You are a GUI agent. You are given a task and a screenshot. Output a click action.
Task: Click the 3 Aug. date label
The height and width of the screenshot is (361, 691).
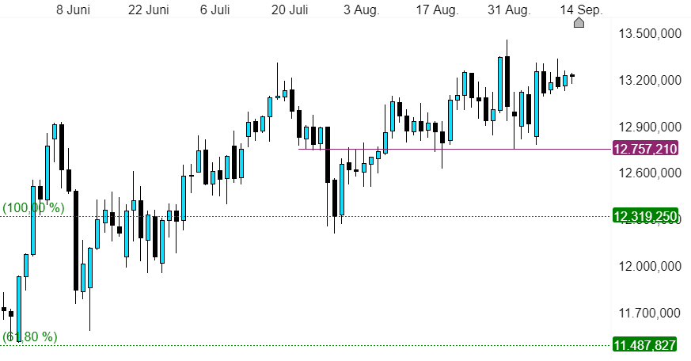362,9
